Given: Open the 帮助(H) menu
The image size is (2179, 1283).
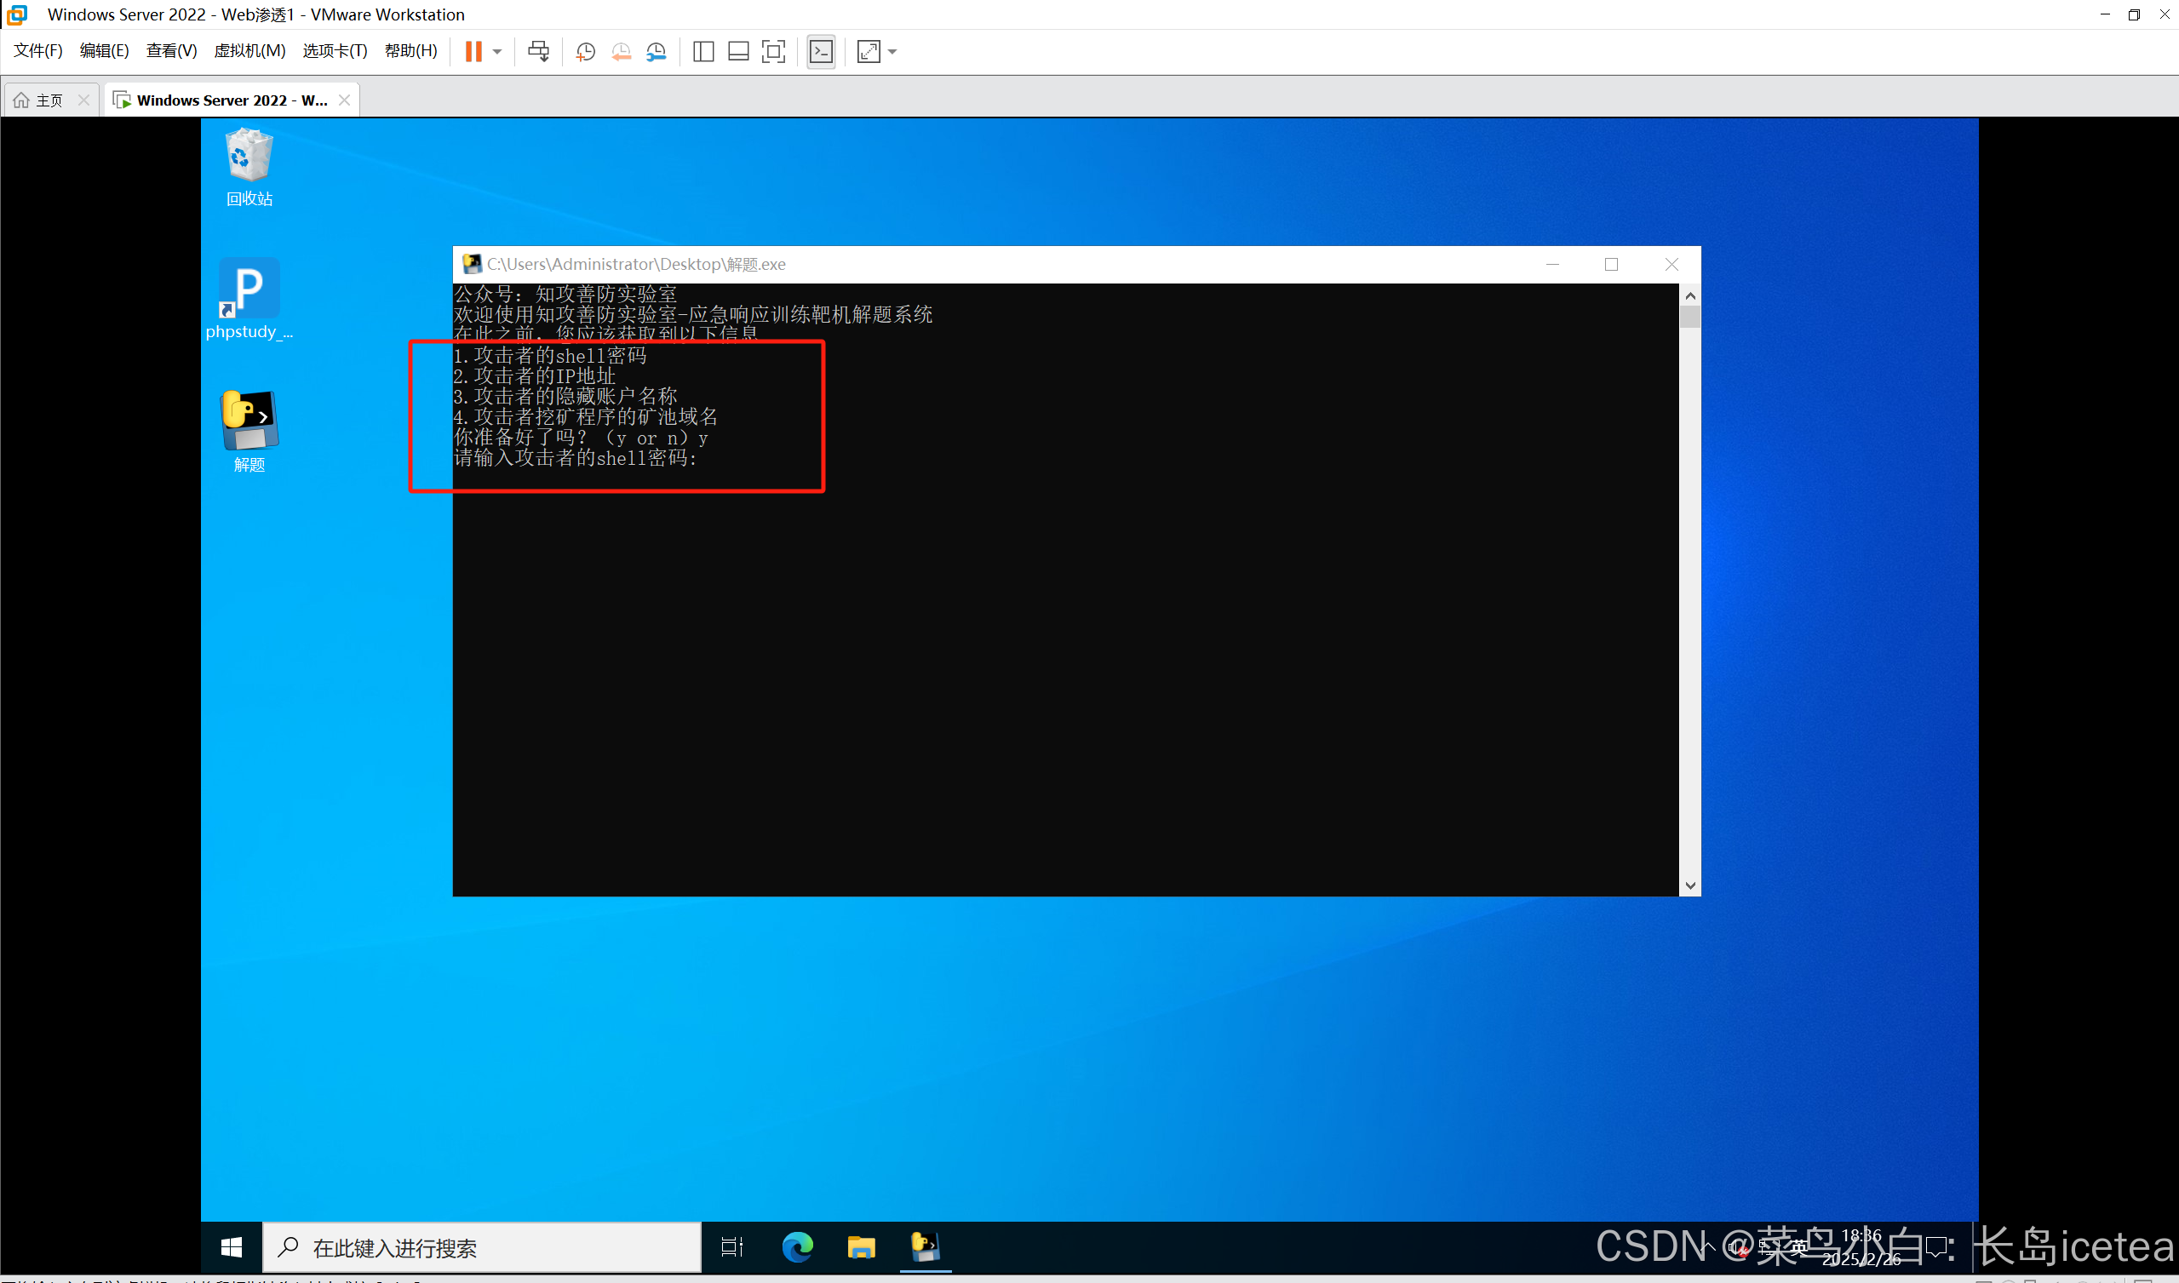Looking at the screenshot, I should coord(410,50).
